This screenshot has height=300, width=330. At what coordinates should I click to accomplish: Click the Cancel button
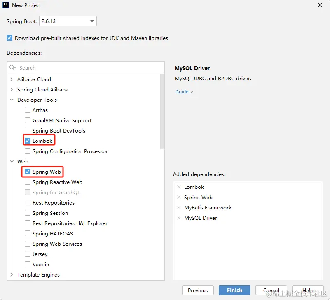tap(271, 291)
